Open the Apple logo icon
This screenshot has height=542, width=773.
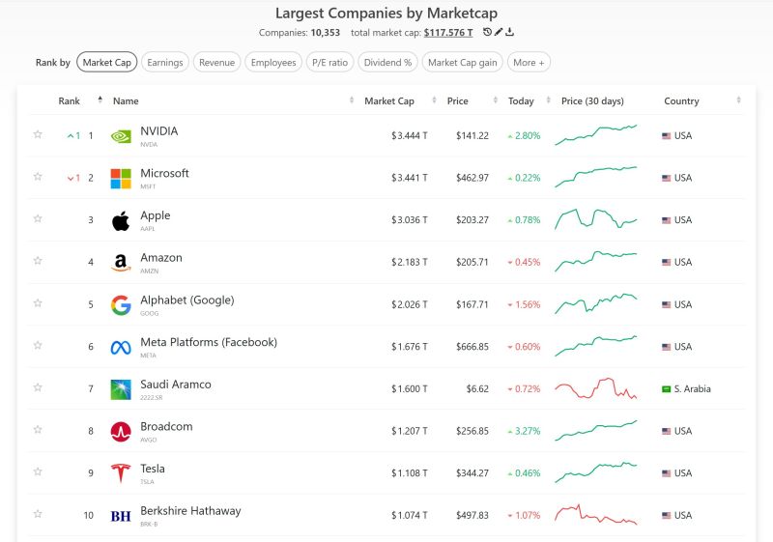[121, 220]
